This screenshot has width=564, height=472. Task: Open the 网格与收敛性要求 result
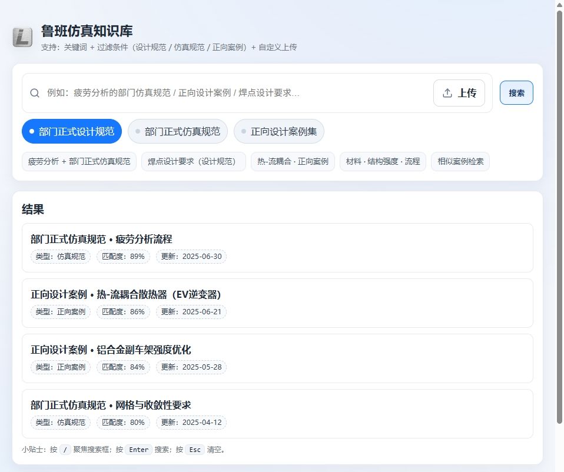[x=277, y=405]
